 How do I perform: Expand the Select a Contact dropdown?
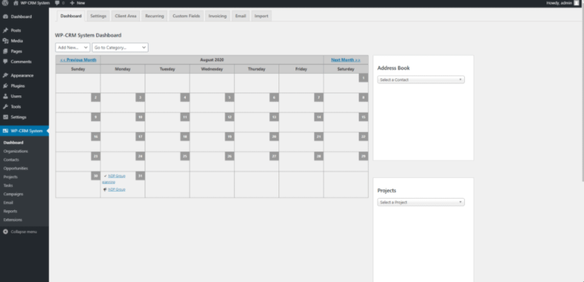pyautogui.click(x=421, y=80)
